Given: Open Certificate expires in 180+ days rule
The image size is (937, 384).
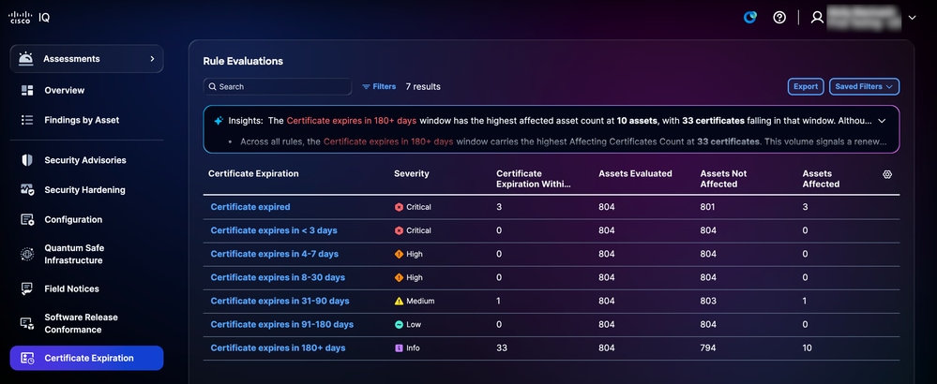Looking at the screenshot, I should [278, 347].
